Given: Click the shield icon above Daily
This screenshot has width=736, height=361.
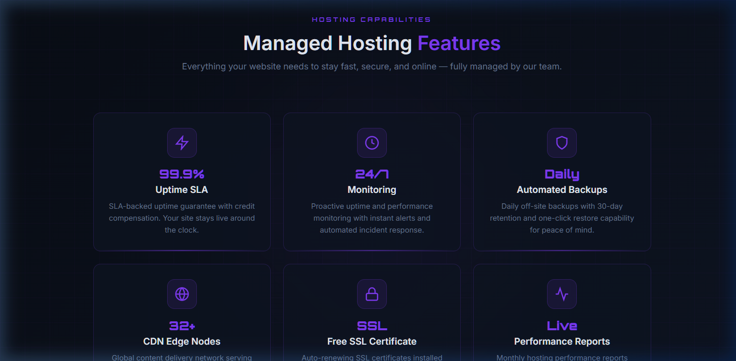Looking at the screenshot, I should point(562,143).
